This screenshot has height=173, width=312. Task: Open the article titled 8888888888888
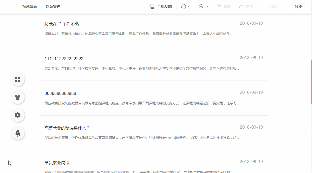coord(60,93)
